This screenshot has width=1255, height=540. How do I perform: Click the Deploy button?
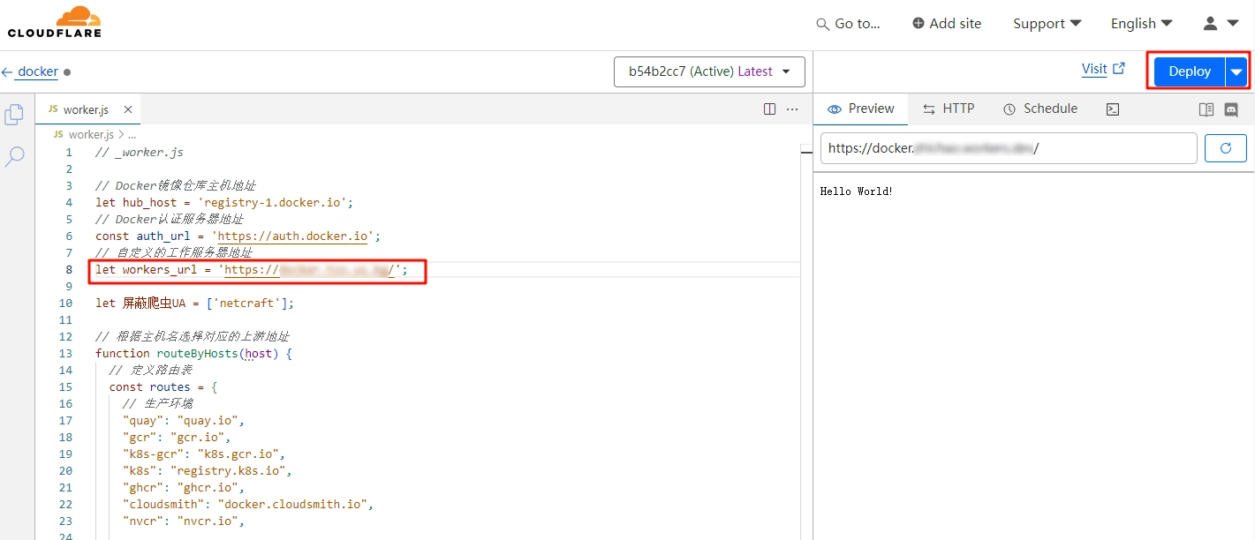[x=1189, y=71]
